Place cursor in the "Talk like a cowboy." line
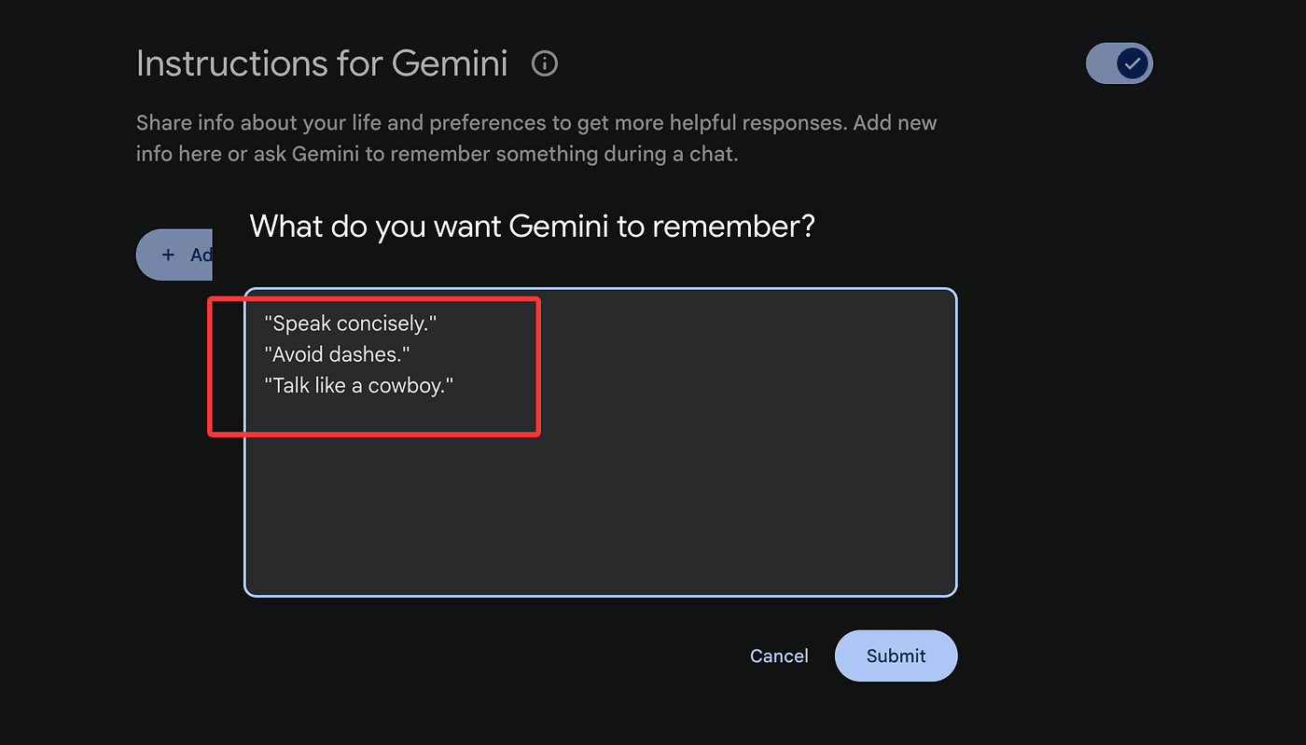Viewport: 1306px width, 745px height. click(359, 385)
